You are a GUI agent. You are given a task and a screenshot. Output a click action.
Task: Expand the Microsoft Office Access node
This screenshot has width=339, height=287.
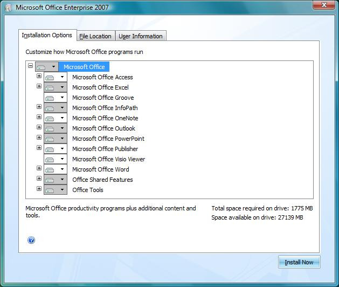tap(39, 76)
